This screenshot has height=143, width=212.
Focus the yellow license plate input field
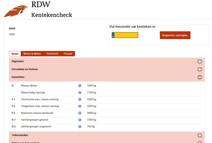click(125, 35)
